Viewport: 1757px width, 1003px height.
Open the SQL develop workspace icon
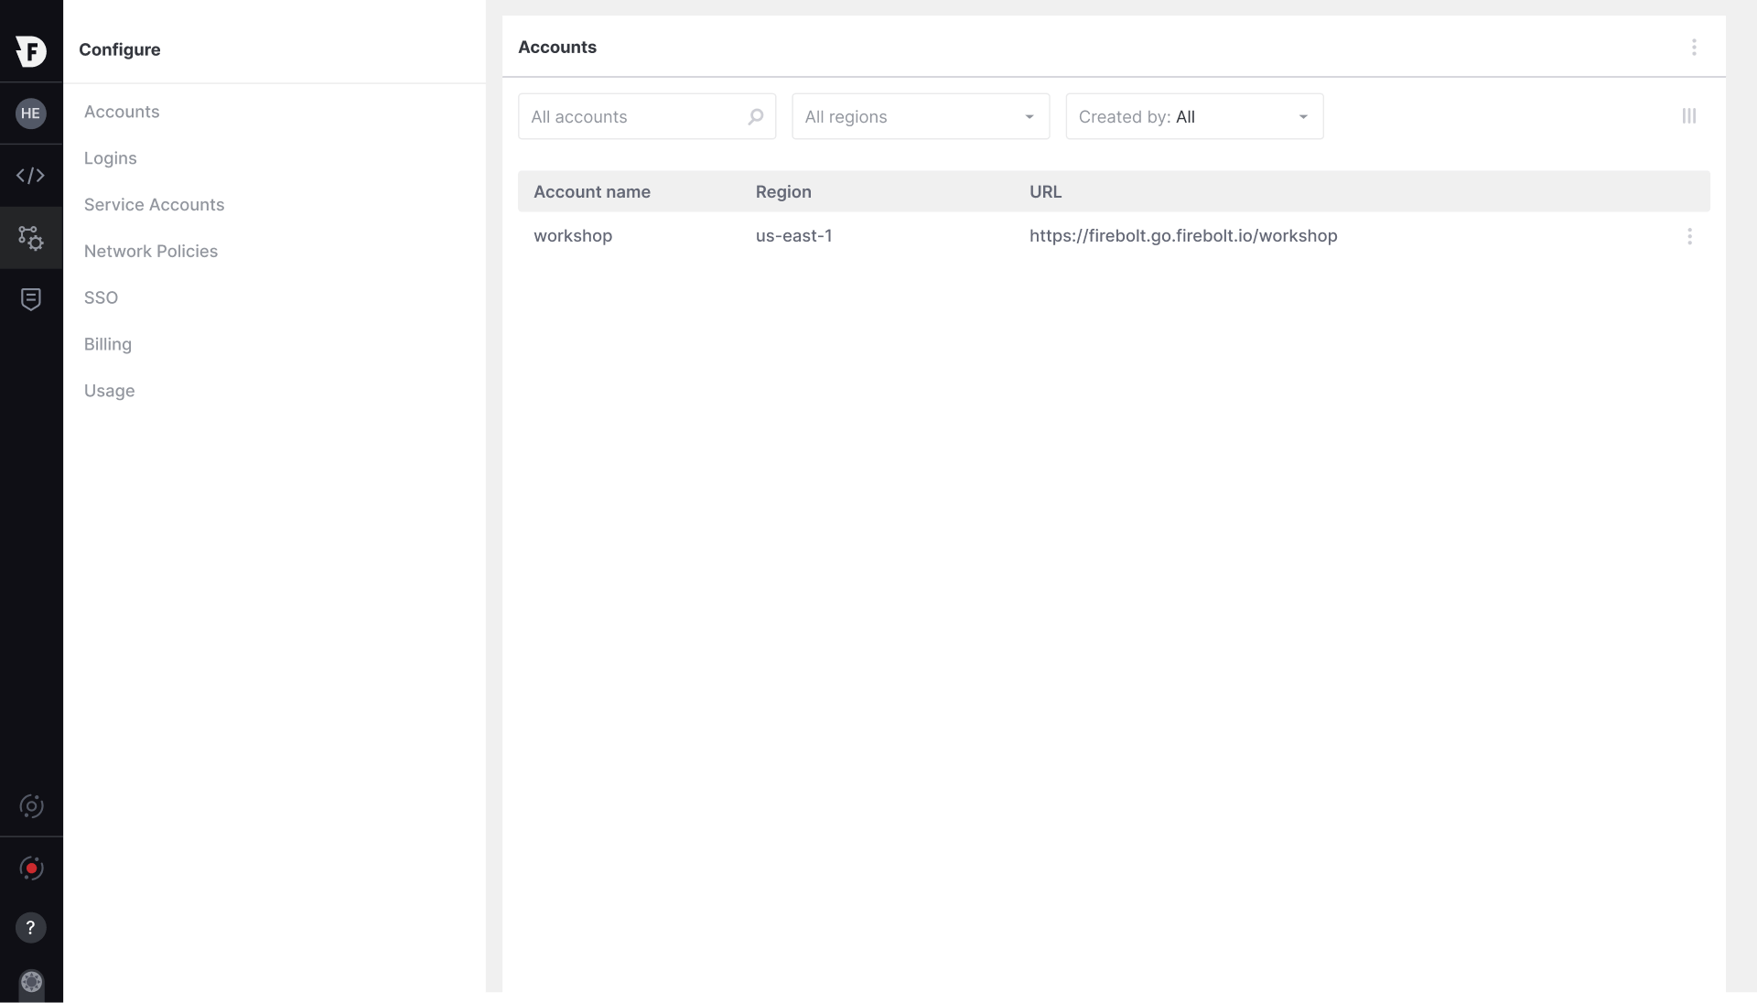coord(31,176)
